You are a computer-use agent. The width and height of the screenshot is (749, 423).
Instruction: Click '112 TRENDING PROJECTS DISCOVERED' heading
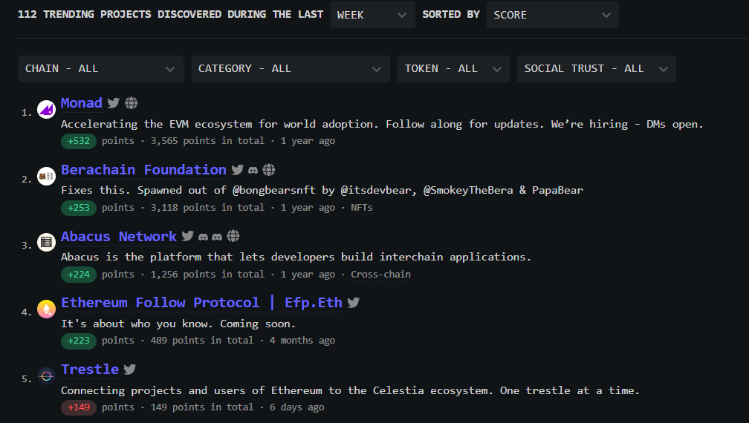171,14
